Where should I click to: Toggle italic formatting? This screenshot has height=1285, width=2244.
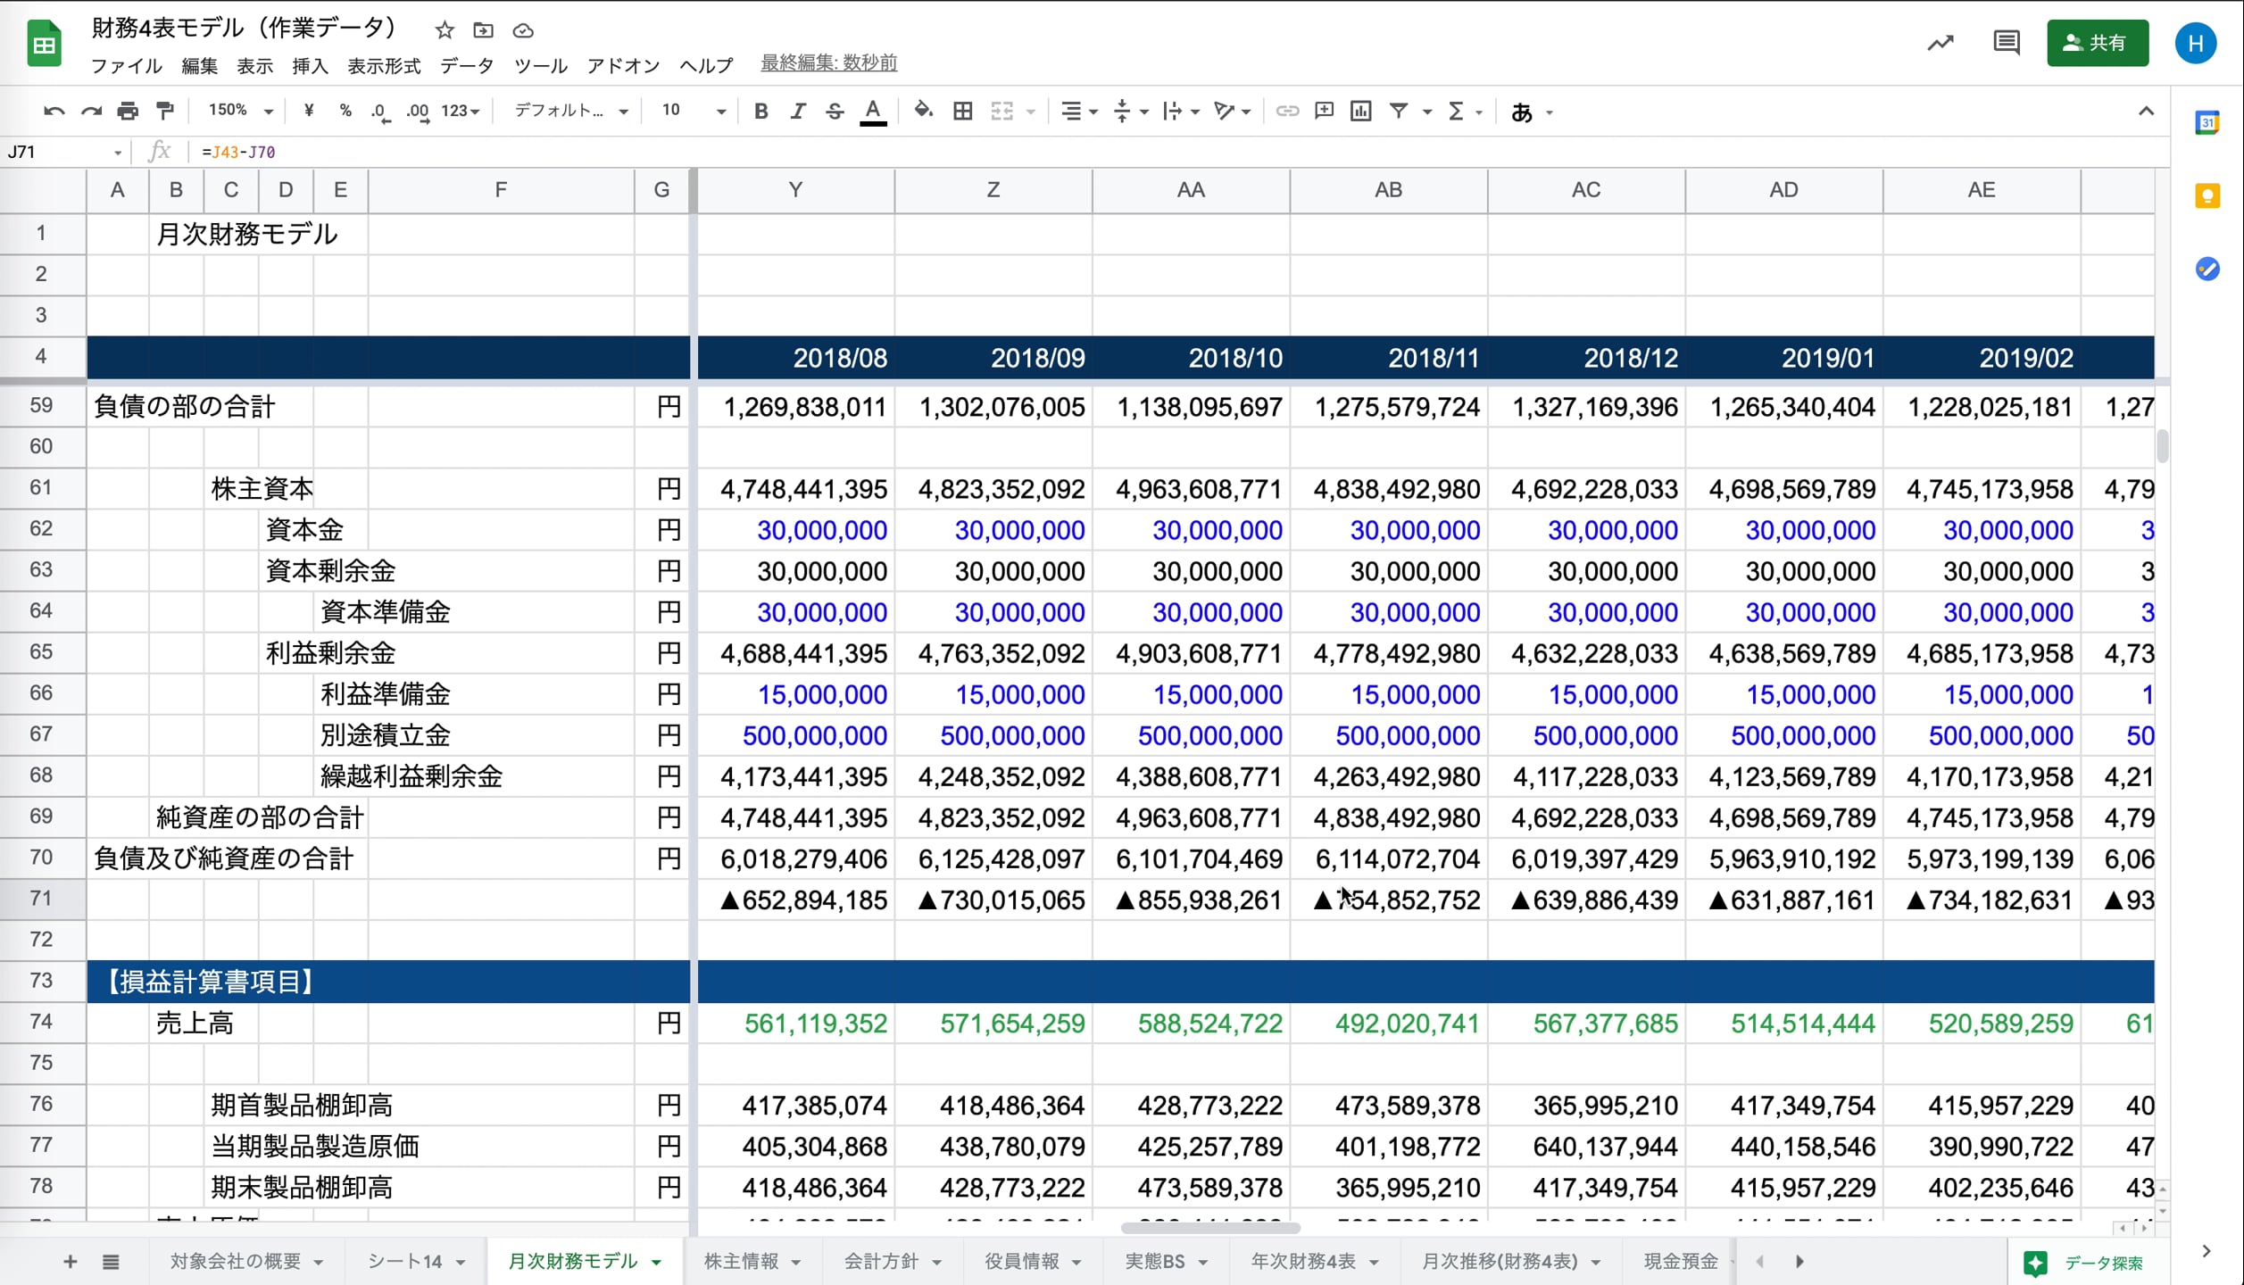798,111
